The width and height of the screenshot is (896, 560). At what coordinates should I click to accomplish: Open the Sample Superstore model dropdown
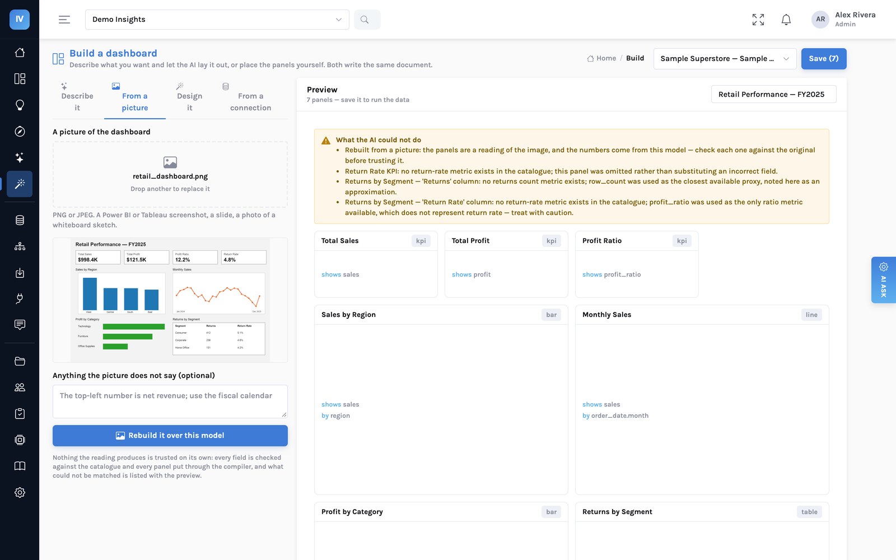pos(725,59)
